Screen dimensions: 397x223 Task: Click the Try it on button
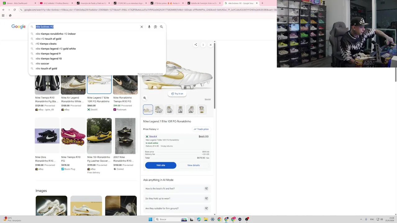[177, 94]
